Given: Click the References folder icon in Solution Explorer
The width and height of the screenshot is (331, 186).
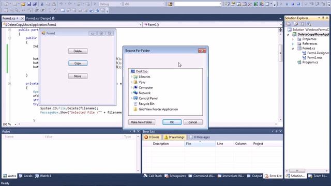Looking at the screenshot, I should pos(299,43).
